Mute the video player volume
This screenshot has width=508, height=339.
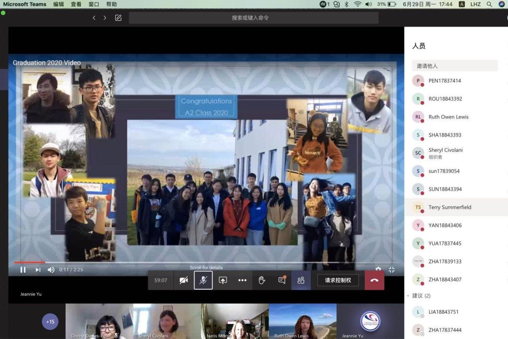point(51,270)
